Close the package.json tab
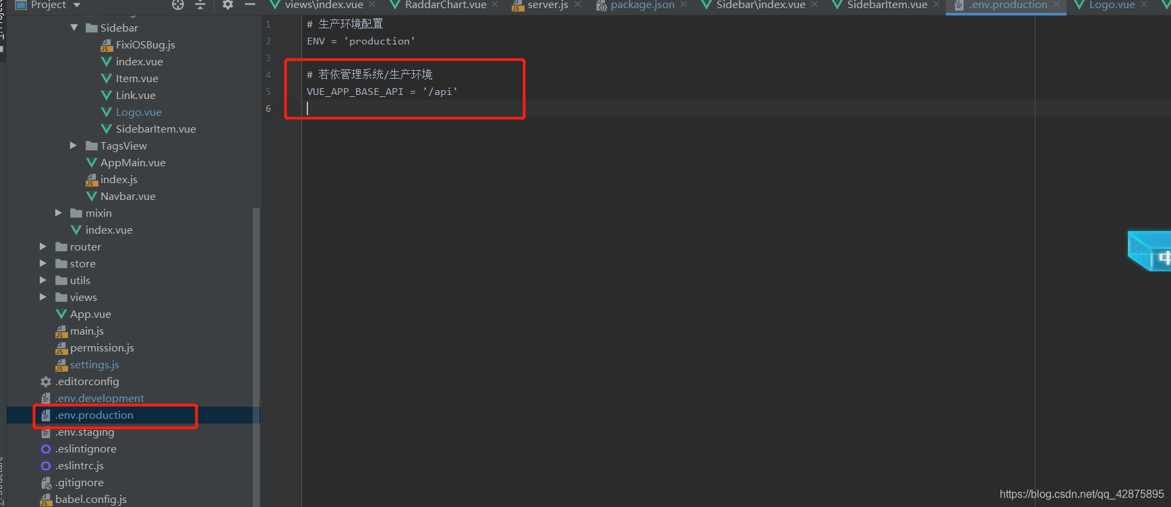The width and height of the screenshot is (1171, 507). tap(684, 5)
